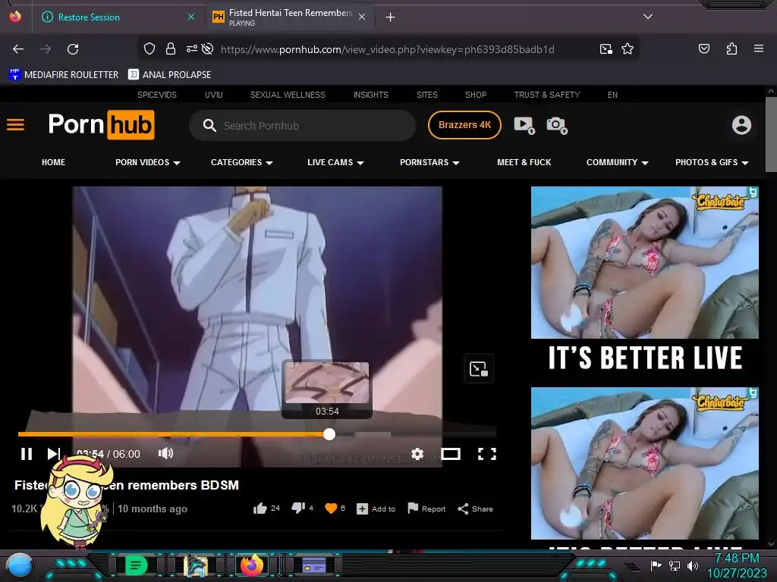The width and height of the screenshot is (777, 582).
Task: Open picture-in-picture from the address bar icon
Action: [606, 49]
